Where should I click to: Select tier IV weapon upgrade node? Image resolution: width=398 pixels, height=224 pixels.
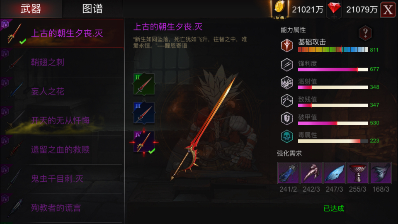point(144,142)
